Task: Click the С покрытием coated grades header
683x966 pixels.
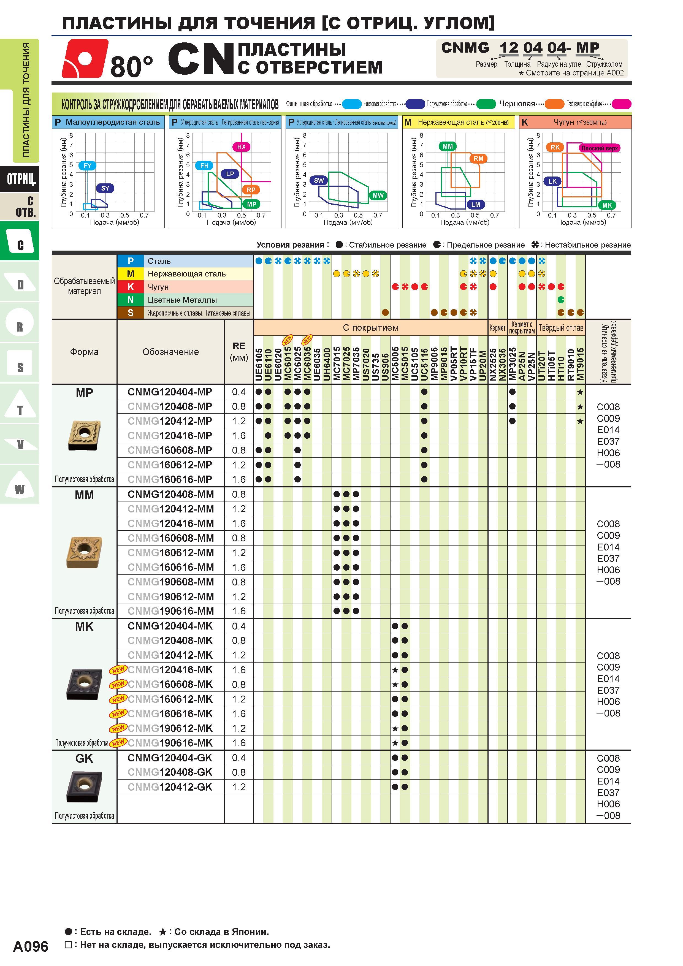Action: 370,328
